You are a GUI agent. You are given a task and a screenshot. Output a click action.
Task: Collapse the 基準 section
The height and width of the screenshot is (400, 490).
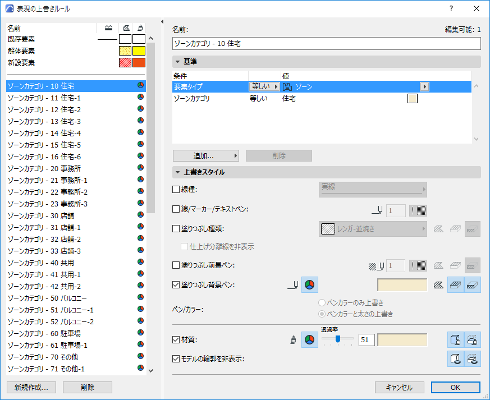tap(178, 62)
